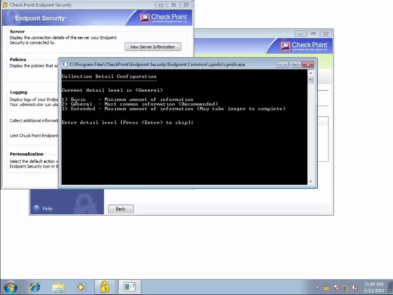Click Check Point logo in rear window

[304, 46]
